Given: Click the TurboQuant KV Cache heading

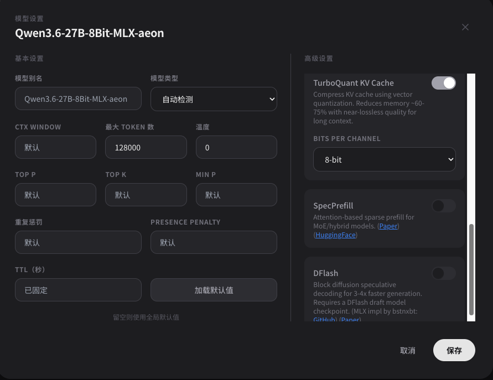Looking at the screenshot, I should (x=354, y=83).
